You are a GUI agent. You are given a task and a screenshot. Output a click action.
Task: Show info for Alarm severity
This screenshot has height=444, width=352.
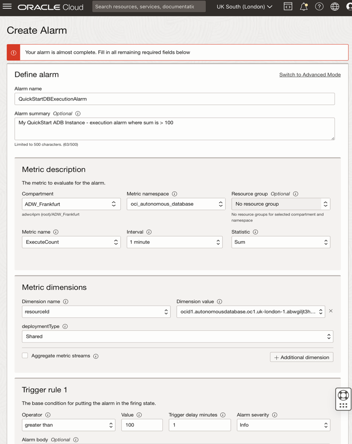pyautogui.click(x=275, y=415)
